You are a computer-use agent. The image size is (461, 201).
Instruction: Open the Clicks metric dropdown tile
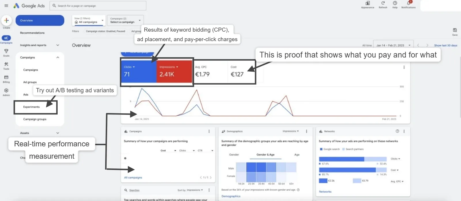coord(139,71)
